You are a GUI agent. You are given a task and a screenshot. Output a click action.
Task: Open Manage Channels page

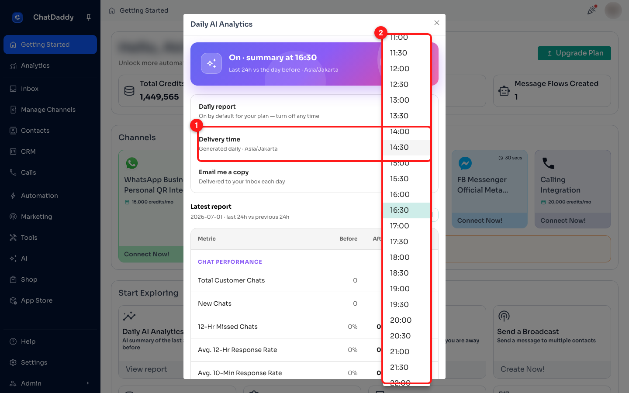pyautogui.click(x=50, y=110)
